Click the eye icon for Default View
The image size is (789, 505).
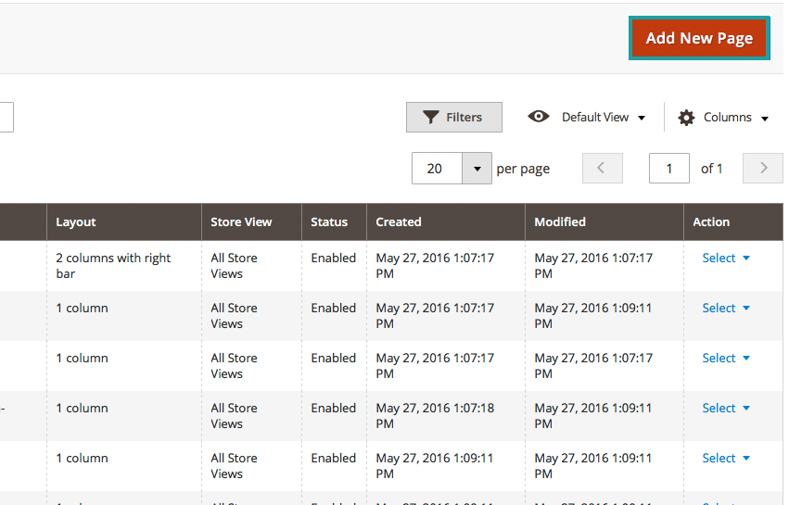538,117
